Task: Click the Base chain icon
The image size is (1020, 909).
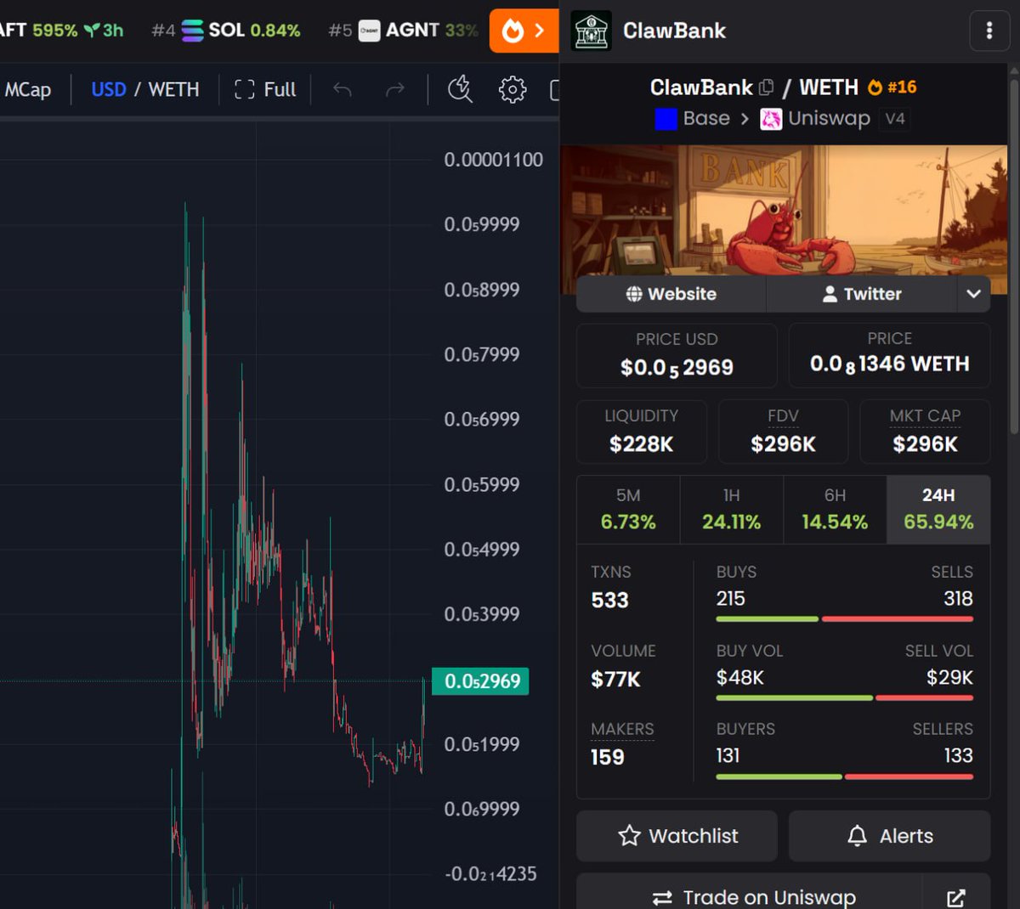Action: coord(665,118)
